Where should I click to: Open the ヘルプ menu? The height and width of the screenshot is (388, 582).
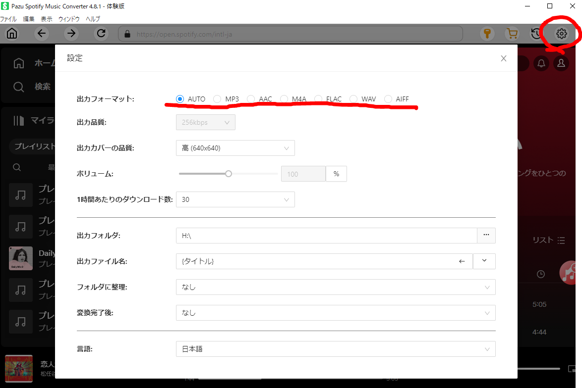(x=93, y=19)
